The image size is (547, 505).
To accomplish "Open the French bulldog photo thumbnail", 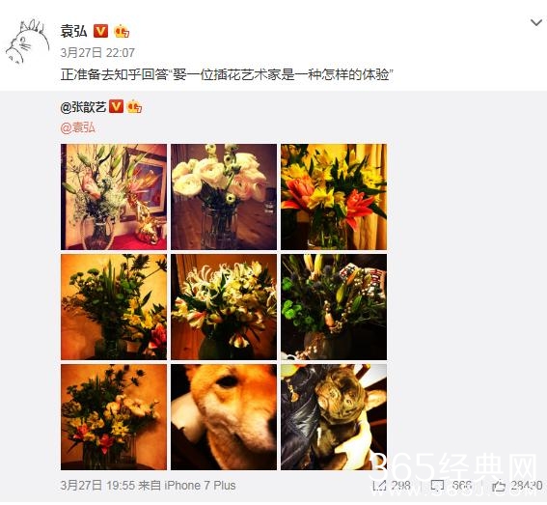I will (x=334, y=417).
